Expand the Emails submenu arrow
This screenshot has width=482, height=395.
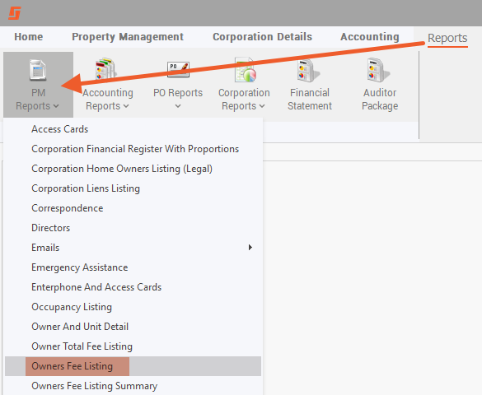(250, 248)
